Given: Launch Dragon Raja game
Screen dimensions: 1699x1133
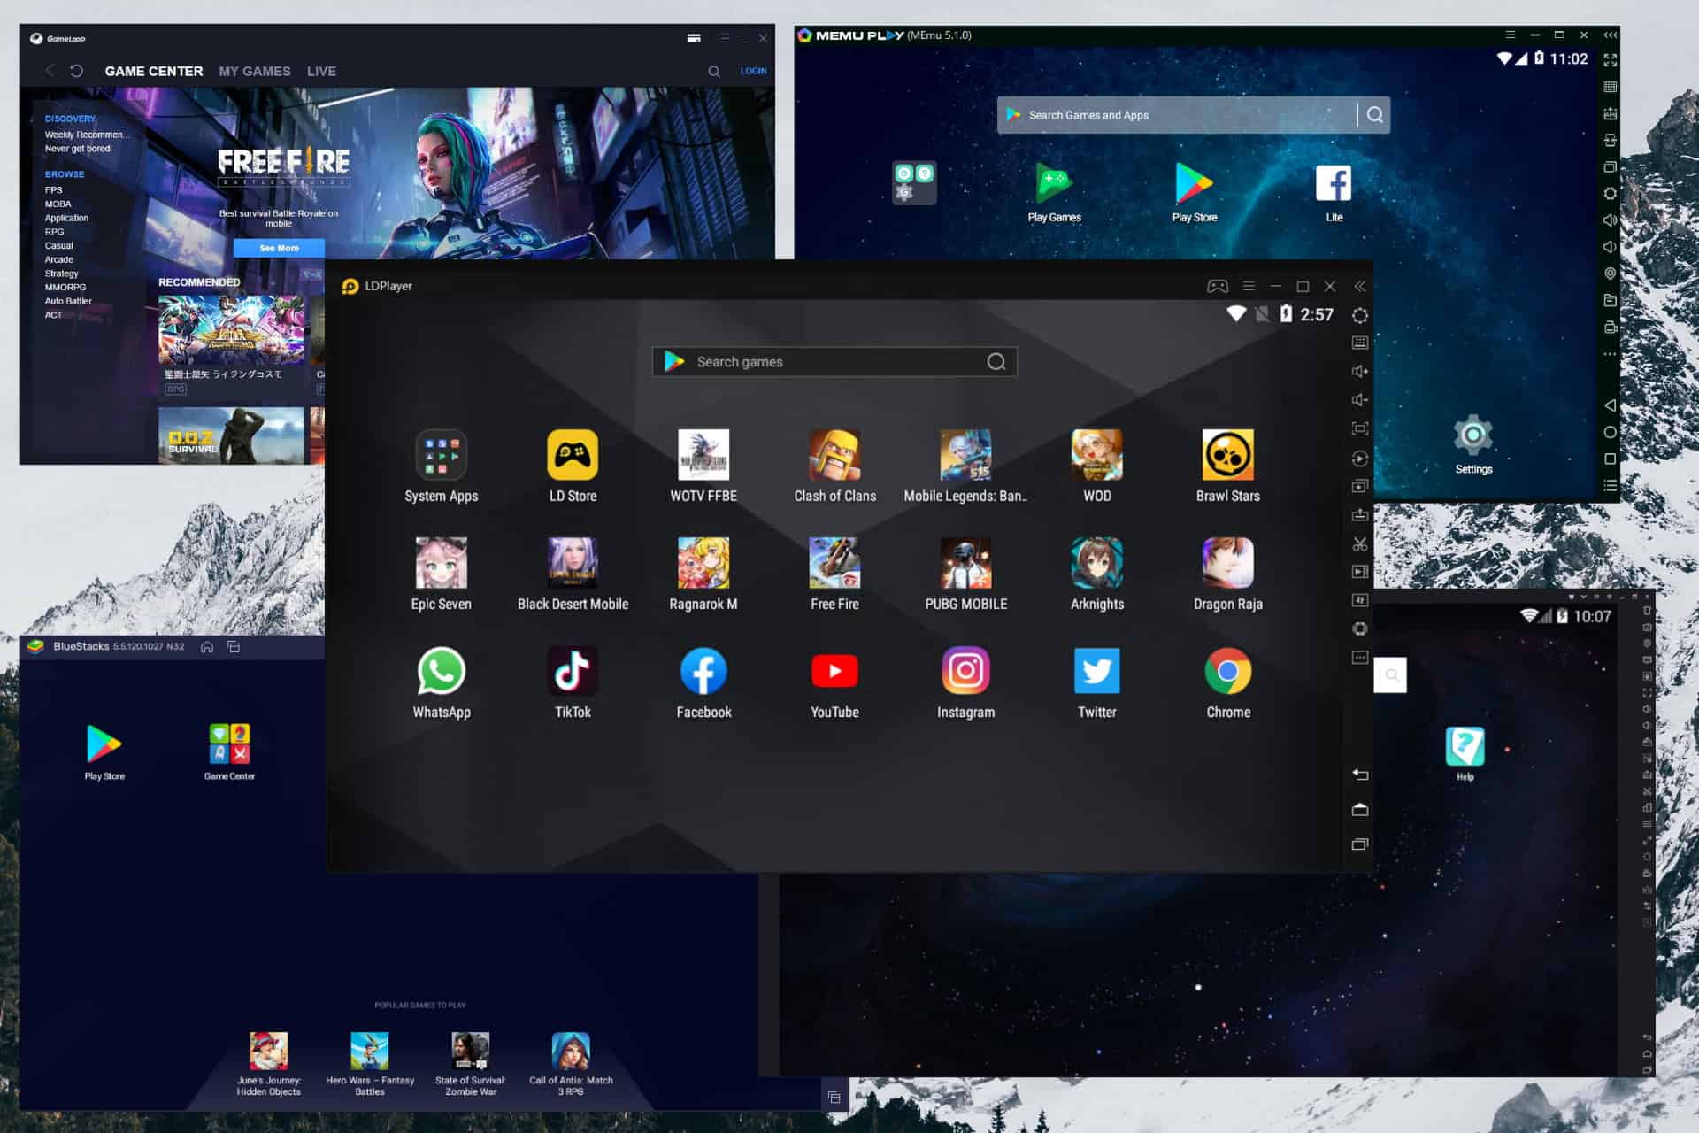Looking at the screenshot, I should [1227, 563].
